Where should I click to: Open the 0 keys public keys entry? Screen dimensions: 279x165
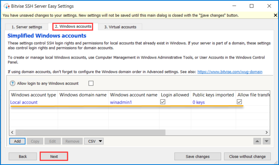[x=199, y=102]
